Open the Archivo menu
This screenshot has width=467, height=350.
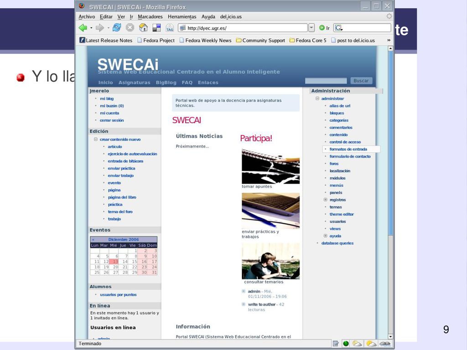tap(87, 17)
